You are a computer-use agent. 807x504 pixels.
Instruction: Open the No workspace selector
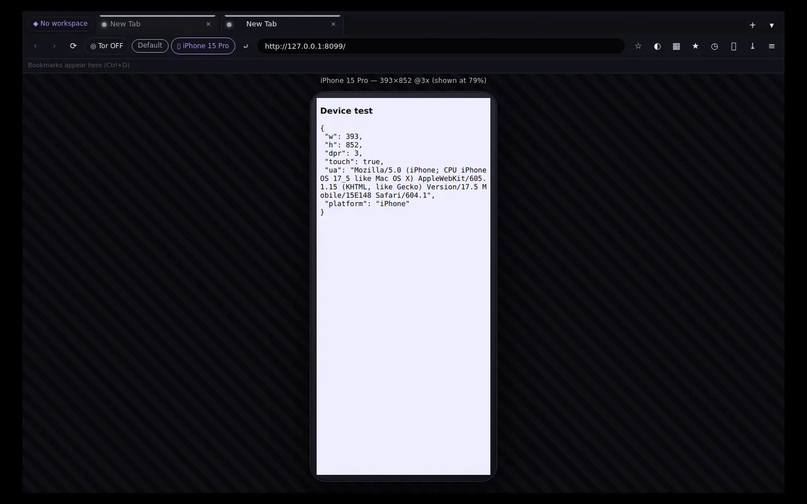(x=60, y=24)
